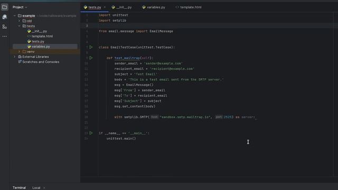Screen dimensions: 338x190
Task: Click the EmailTestCase class name
Action: [x=123, y=47]
